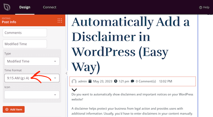The height and width of the screenshot is (117, 213).
Task: Open the Type dropdown showing Modified Time
Action: 32,61
